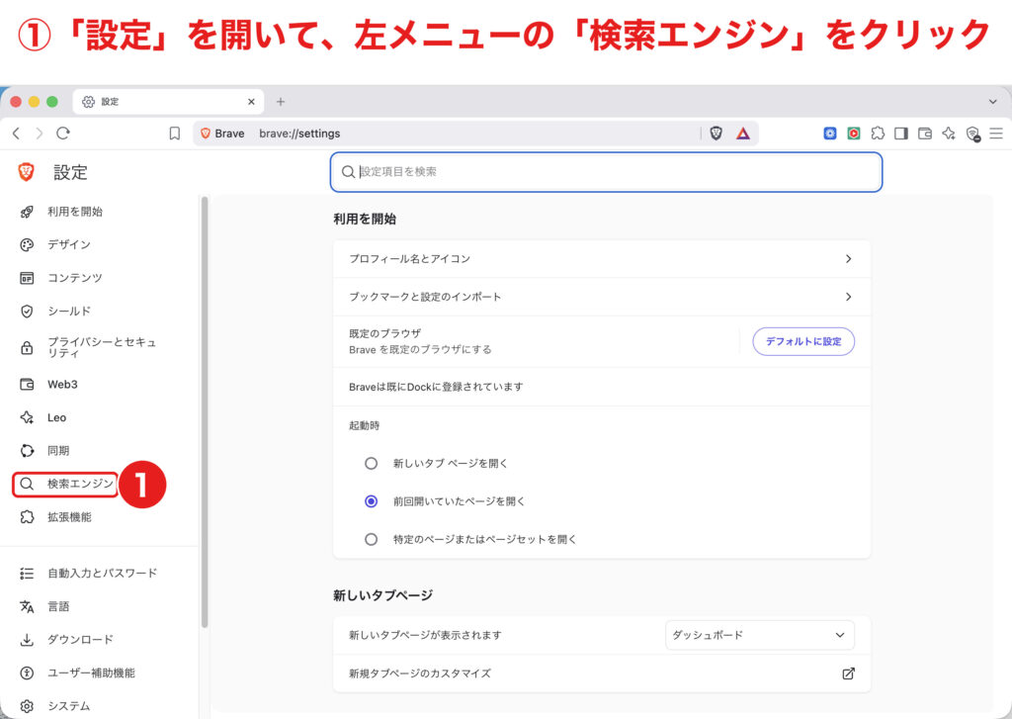The height and width of the screenshot is (719, 1012).
Task: Select the 設定 browser tab
Action: coord(168,102)
